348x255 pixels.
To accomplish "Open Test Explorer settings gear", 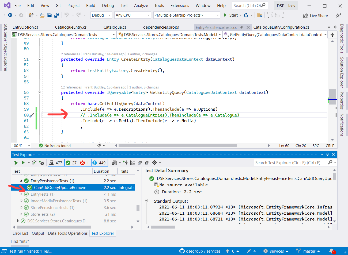I will point(154,163).
